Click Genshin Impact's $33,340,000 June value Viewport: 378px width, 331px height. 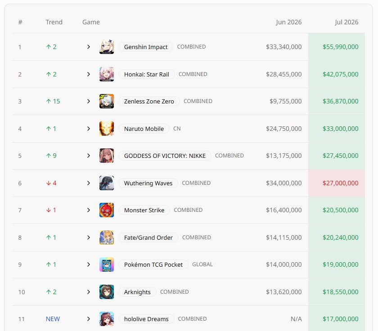[284, 47]
